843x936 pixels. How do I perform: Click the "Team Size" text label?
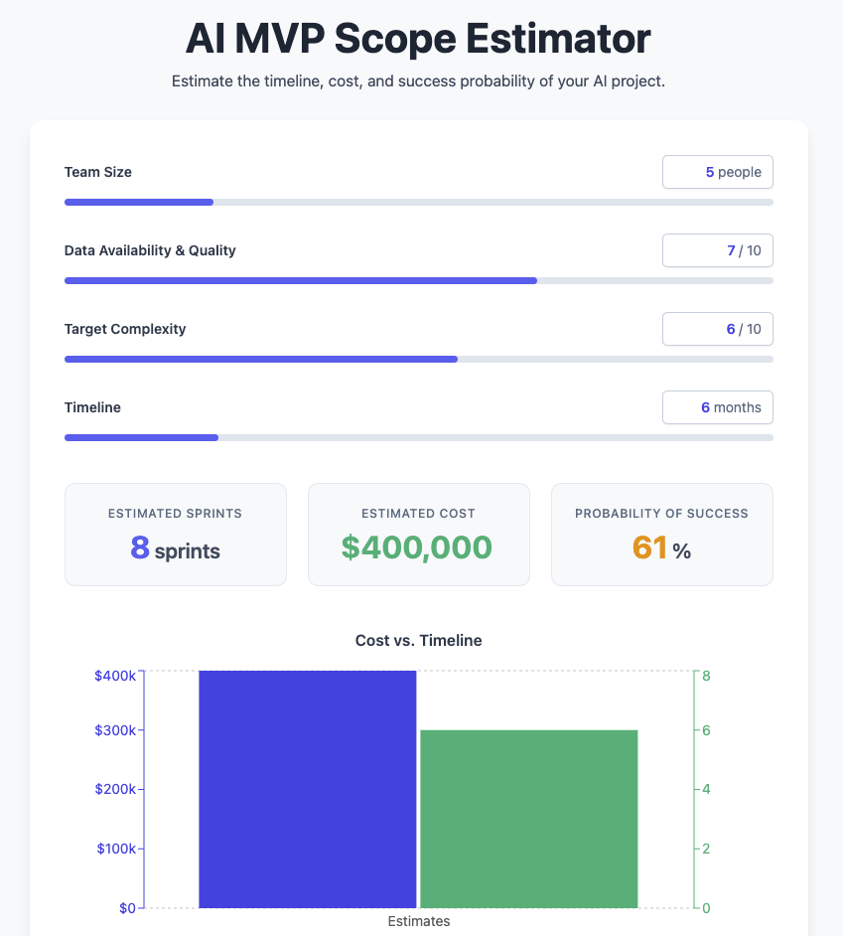coord(98,172)
